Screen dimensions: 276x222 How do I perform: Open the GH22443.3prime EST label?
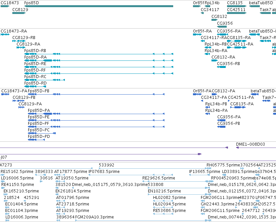click(218, 204)
